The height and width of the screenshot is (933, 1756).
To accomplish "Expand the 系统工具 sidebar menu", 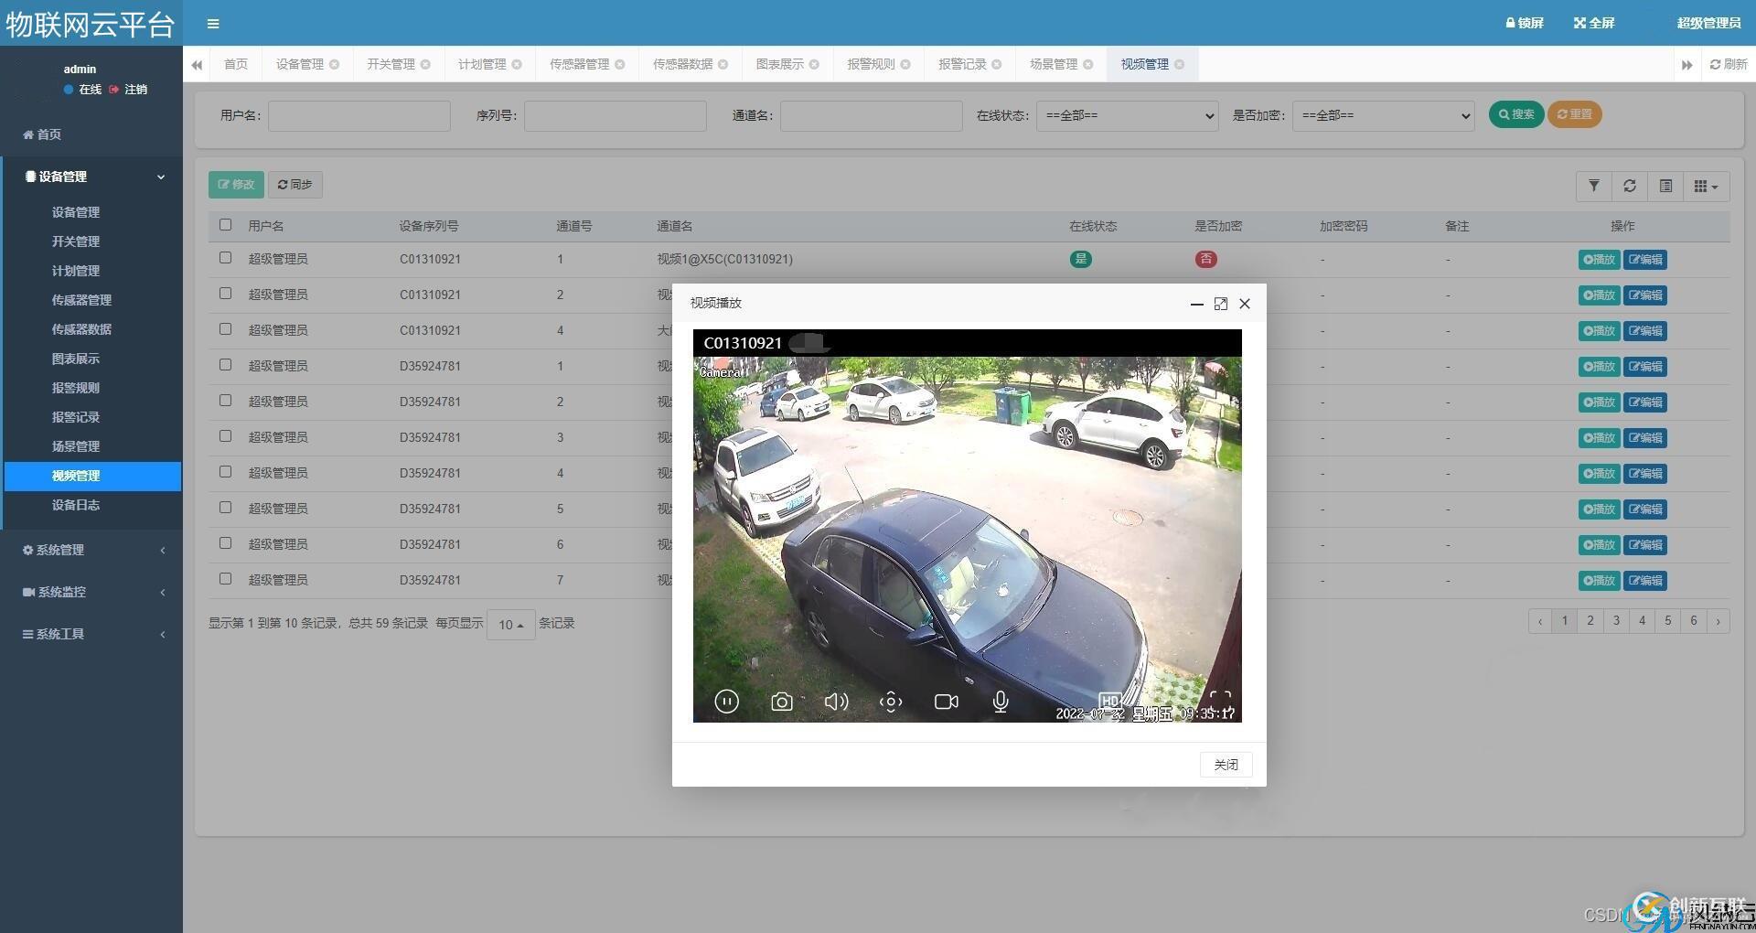I will [x=91, y=634].
